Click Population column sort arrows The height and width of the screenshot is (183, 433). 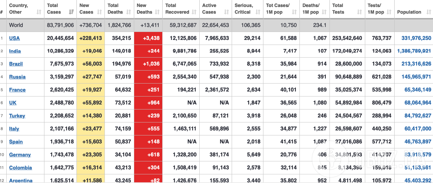(429, 12)
